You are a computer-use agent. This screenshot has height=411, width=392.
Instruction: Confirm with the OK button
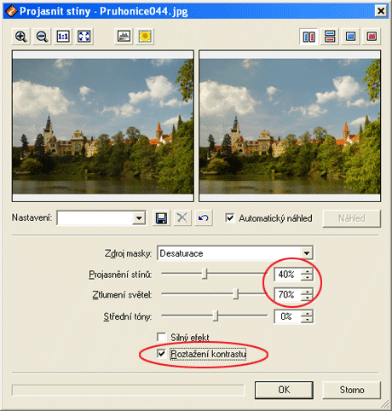284,390
